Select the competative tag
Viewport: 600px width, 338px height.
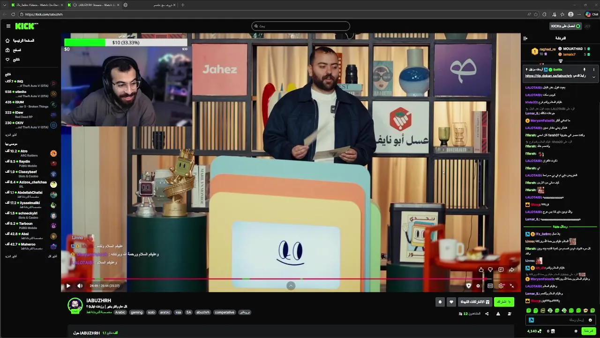(x=225, y=312)
